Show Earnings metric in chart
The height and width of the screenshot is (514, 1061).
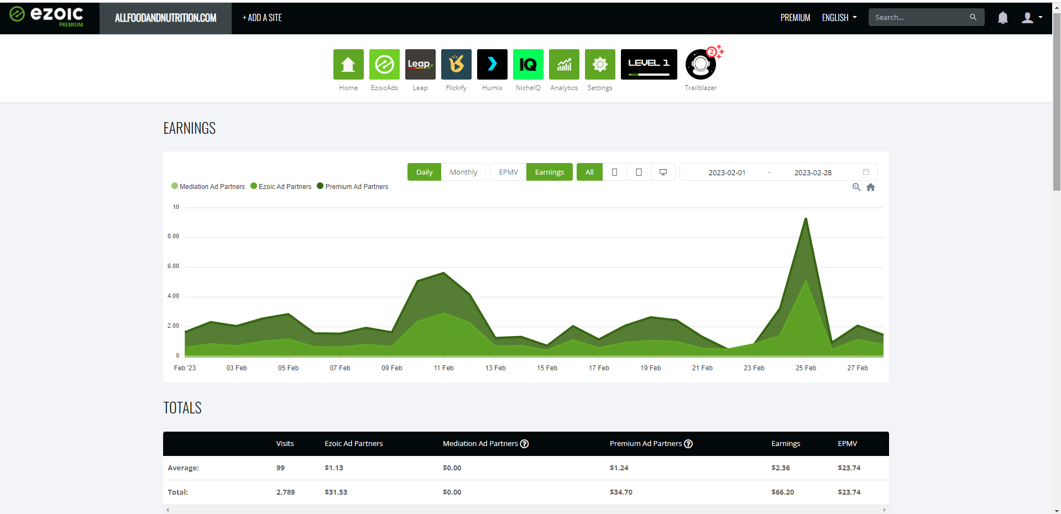pos(549,172)
